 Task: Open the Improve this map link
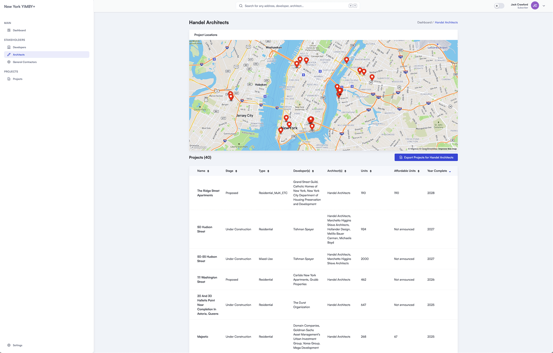[x=447, y=149]
